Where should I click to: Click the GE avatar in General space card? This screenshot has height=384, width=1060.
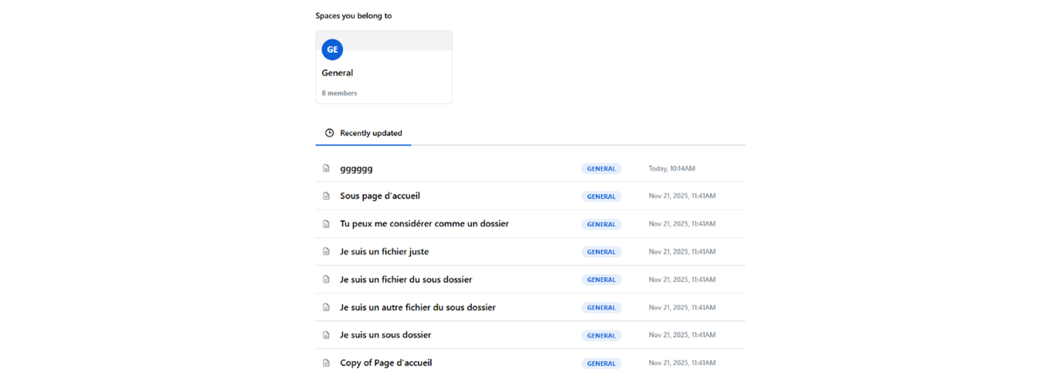(332, 49)
